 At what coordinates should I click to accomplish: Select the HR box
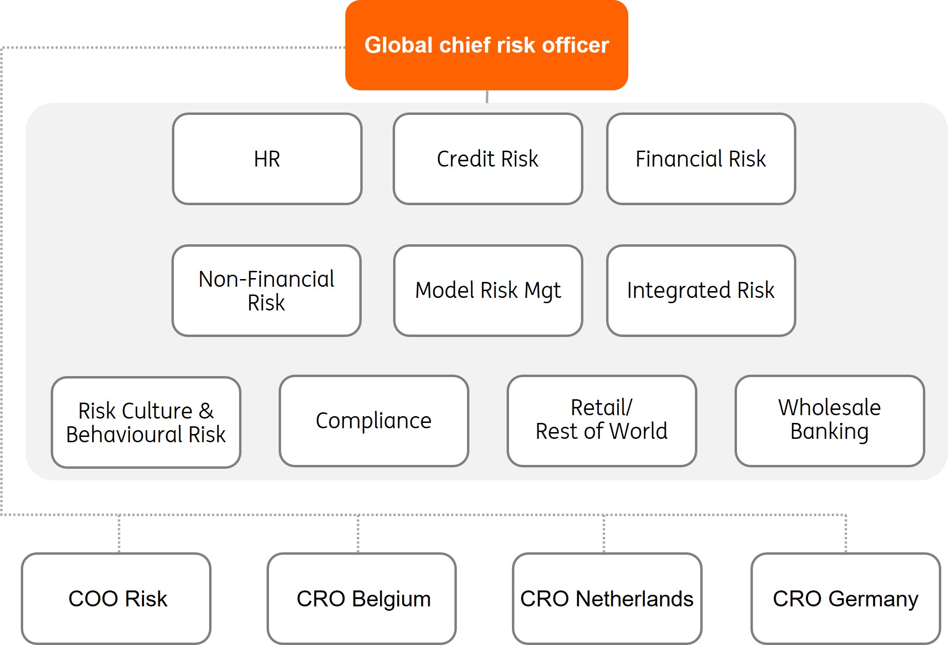[267, 159]
